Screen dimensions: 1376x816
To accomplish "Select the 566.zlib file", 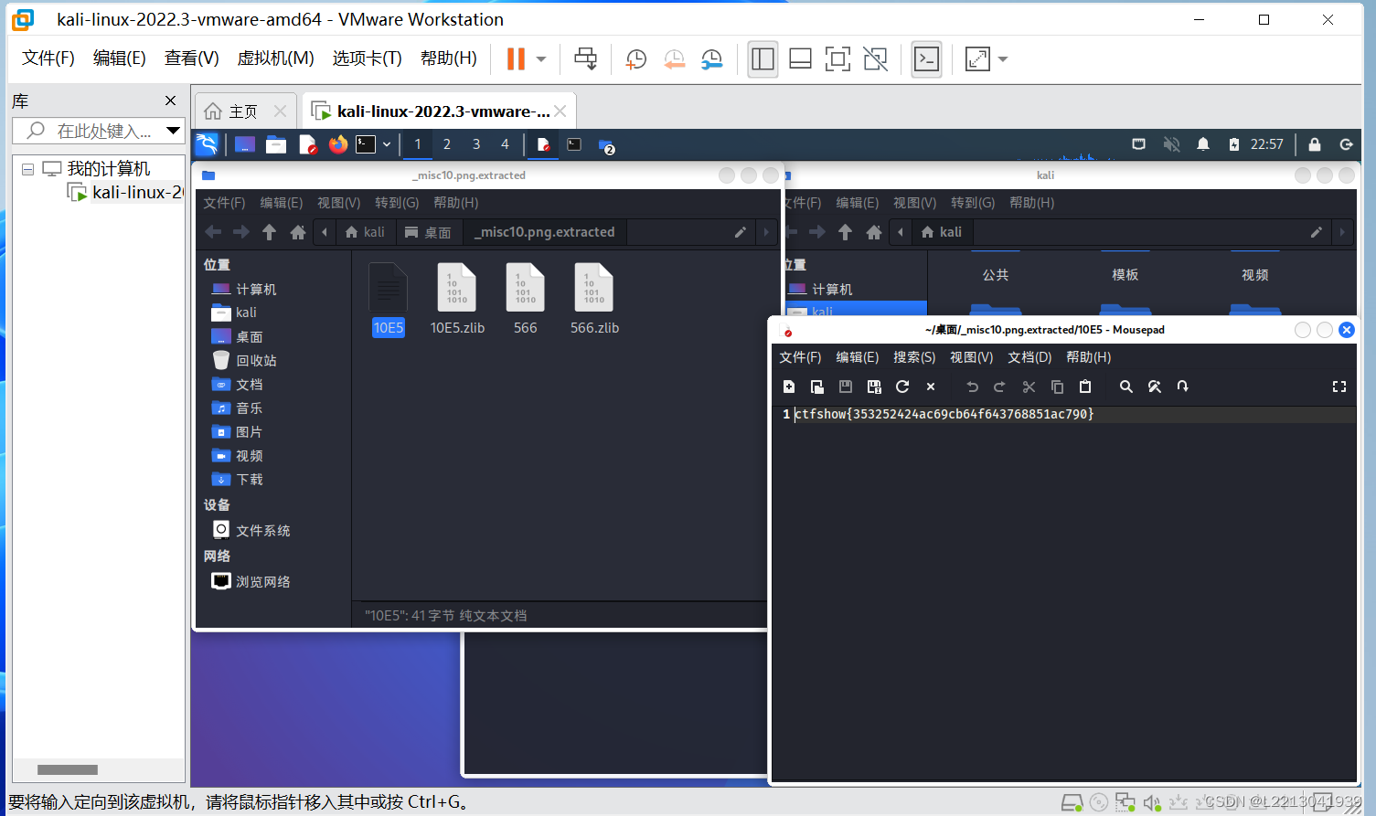I will (x=594, y=298).
